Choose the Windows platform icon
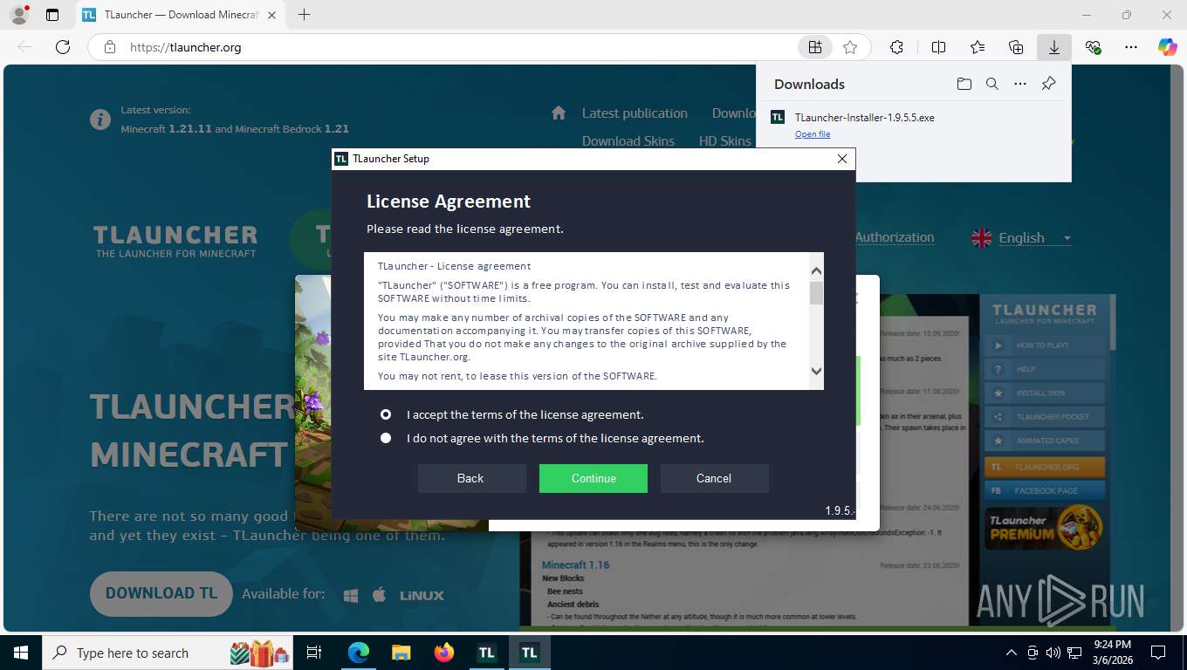Image resolution: width=1187 pixels, height=670 pixels. click(351, 595)
